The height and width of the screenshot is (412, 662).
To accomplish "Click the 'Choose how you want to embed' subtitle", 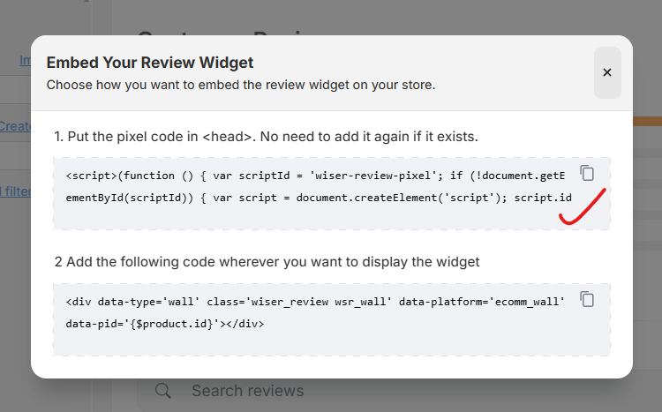I will pos(240,86).
